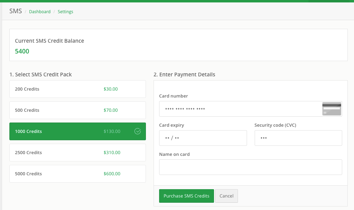The width and height of the screenshot is (354, 210).
Task: Click the Current SMS Credit Balance heading
Action: (49, 41)
